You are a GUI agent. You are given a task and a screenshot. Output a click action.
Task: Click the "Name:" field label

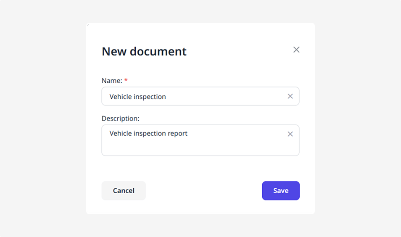[x=112, y=80]
